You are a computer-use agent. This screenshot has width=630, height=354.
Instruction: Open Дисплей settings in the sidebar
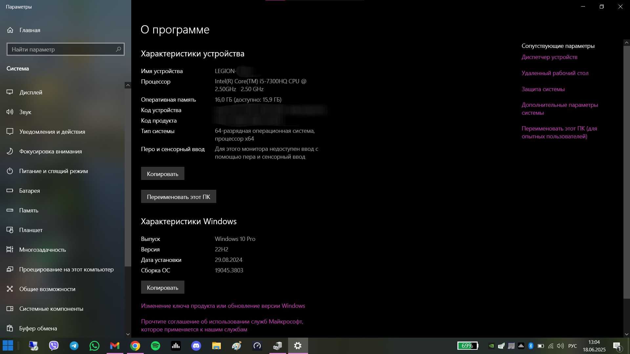[x=62, y=92]
